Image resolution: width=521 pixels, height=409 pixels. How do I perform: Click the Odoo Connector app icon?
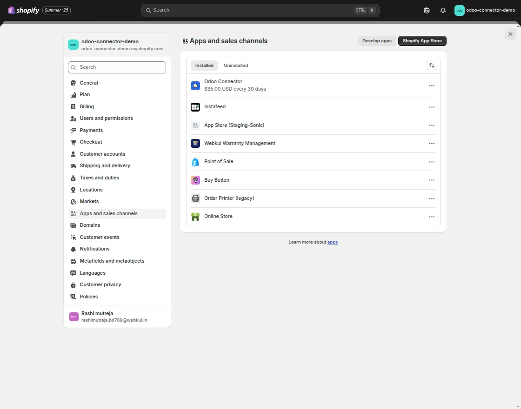click(x=195, y=86)
